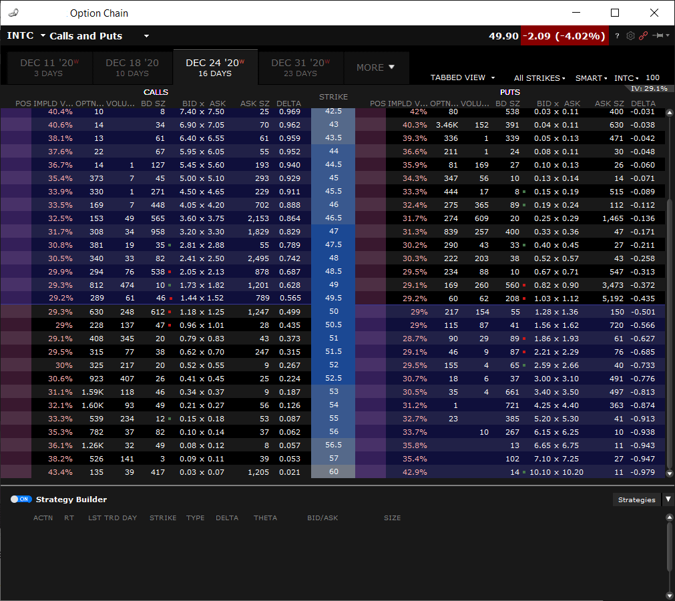Open the SMART exchange dropdown
The image size is (675, 601).
[x=591, y=78]
